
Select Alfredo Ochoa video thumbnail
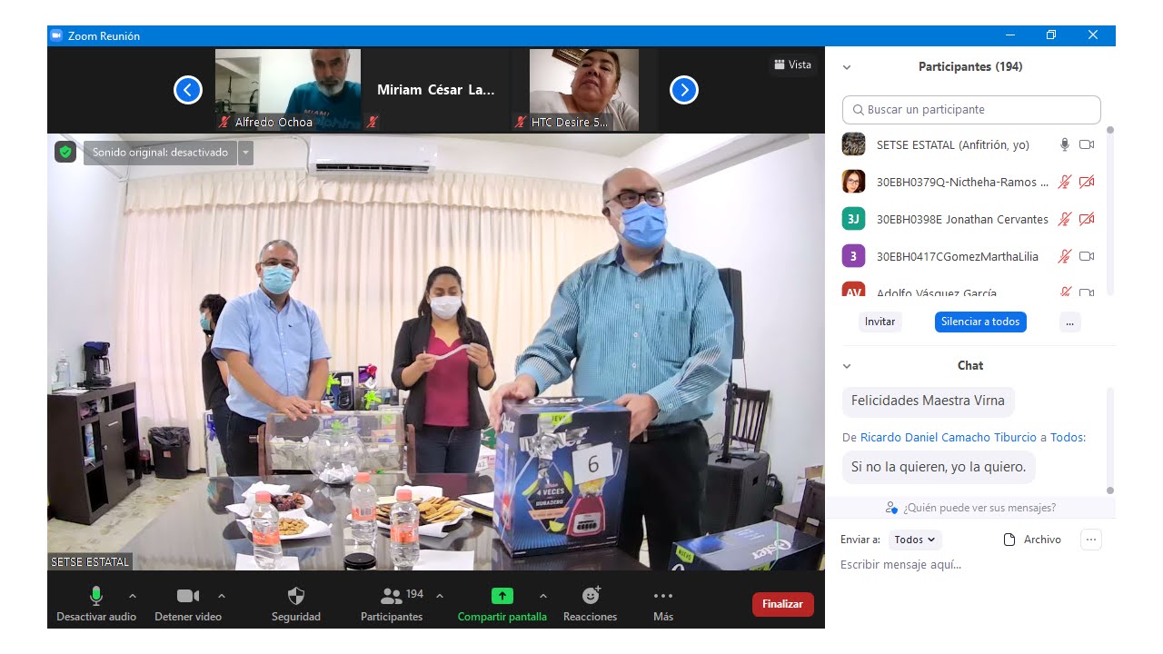tap(288, 90)
